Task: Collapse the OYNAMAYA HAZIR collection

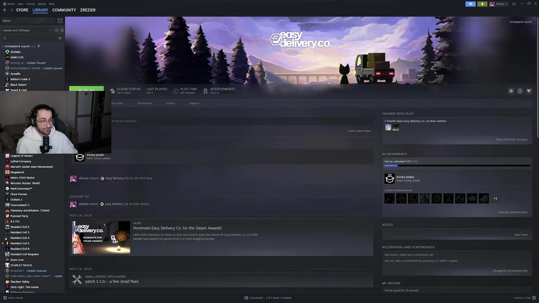Action: point(3,46)
